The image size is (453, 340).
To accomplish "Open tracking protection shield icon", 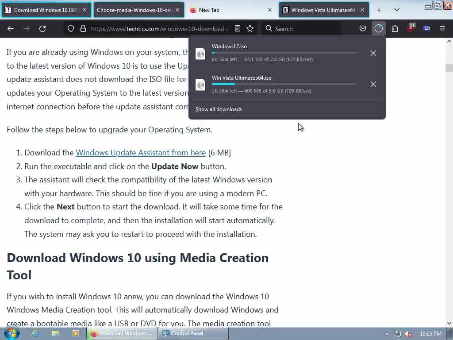I will coord(71,29).
